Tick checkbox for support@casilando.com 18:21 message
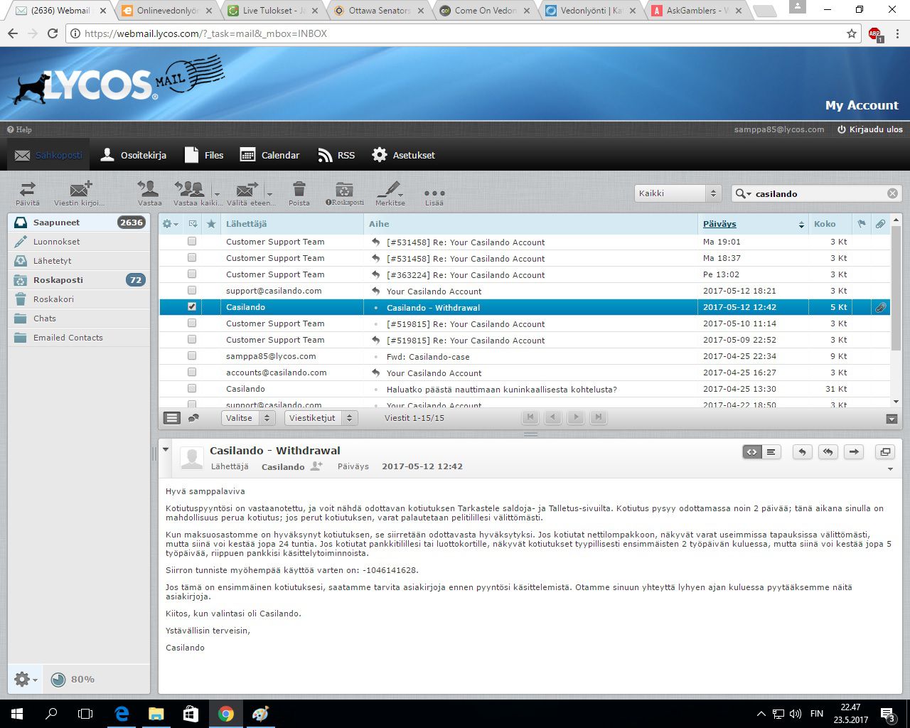The width and height of the screenshot is (910, 728). click(x=192, y=291)
